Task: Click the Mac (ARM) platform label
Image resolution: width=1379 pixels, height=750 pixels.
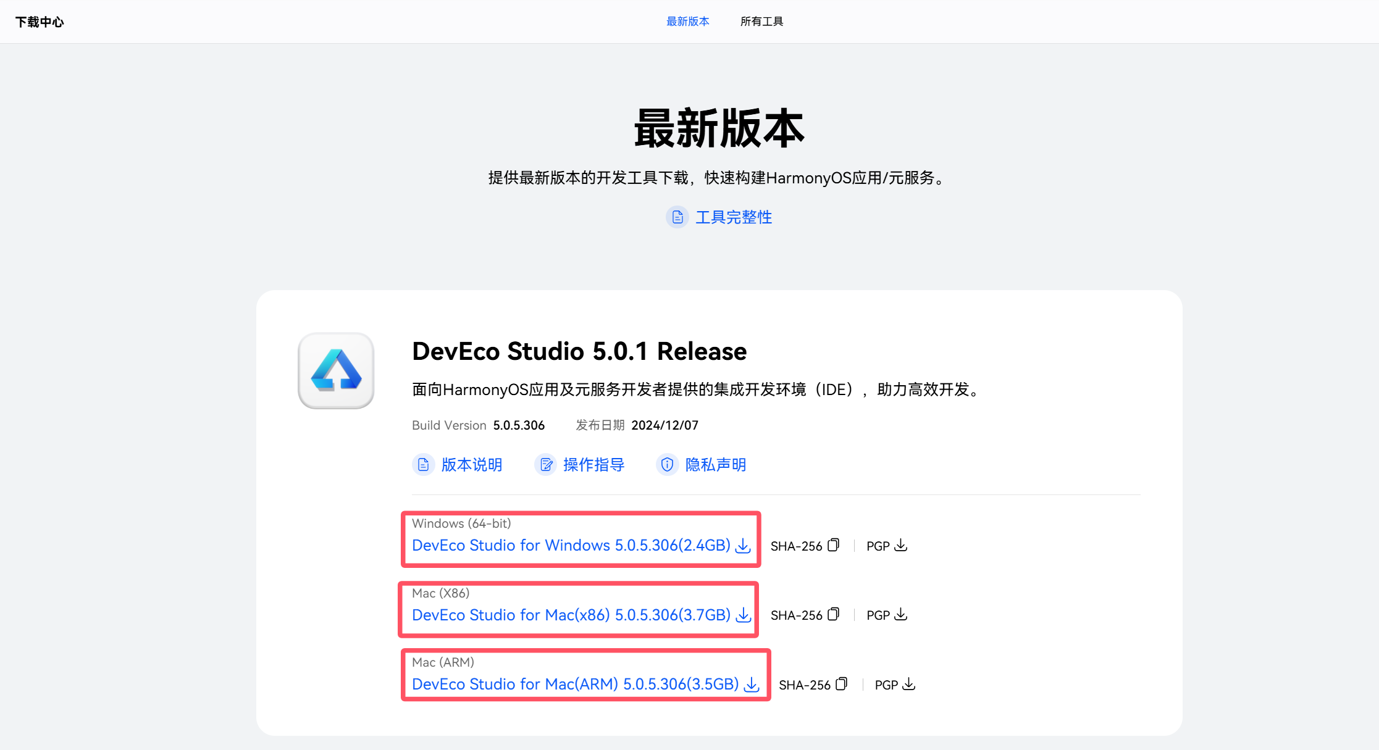Action: 443,662
